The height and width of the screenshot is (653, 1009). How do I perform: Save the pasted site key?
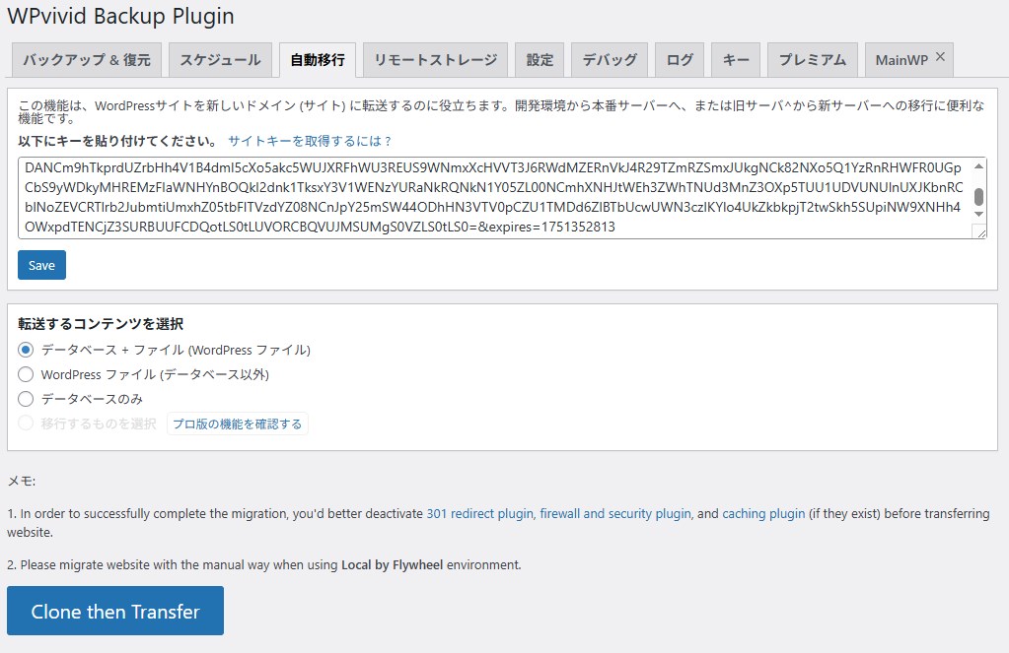tap(41, 265)
